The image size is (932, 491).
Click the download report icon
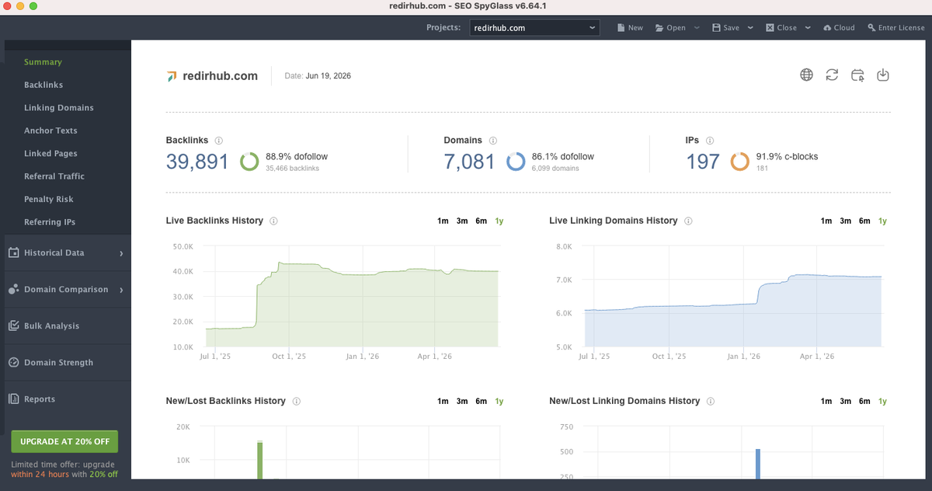tap(882, 75)
